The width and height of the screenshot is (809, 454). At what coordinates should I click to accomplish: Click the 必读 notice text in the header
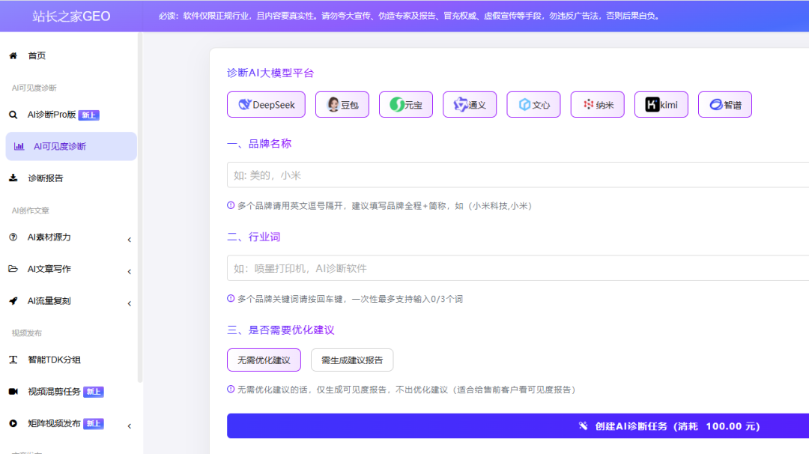(x=409, y=16)
